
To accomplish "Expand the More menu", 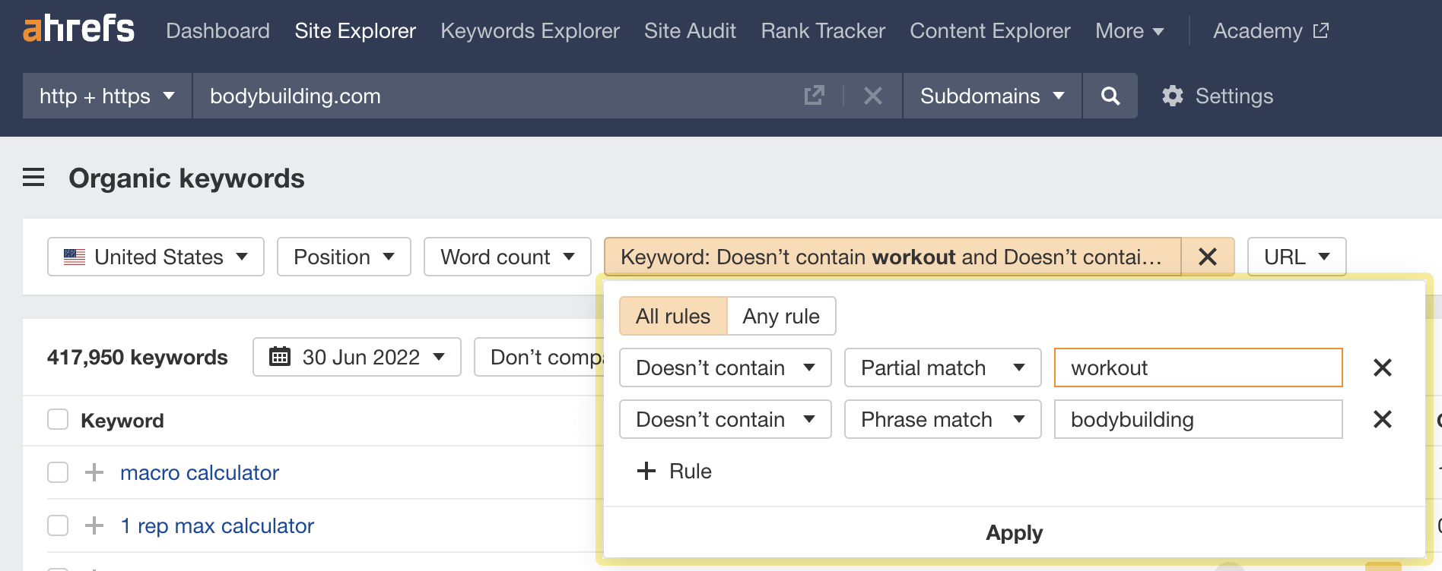I will [1129, 30].
